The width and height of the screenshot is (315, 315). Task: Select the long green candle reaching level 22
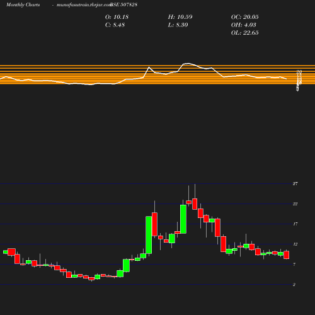183,219
